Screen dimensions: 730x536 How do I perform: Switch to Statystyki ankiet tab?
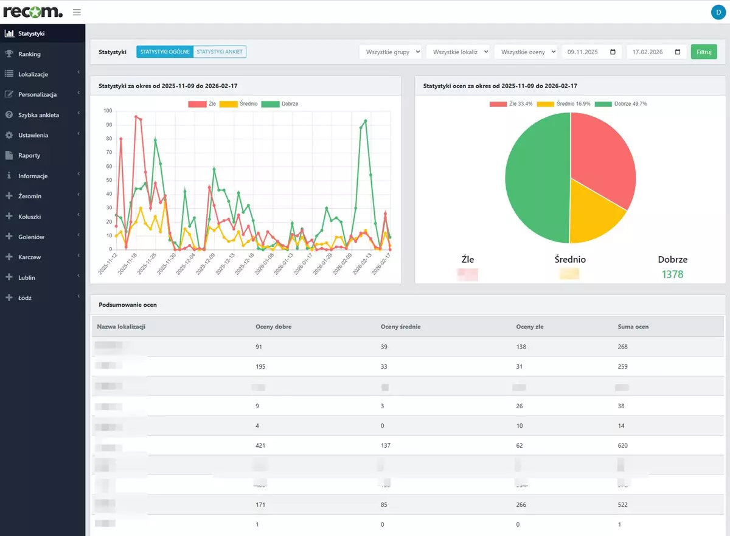(220, 52)
